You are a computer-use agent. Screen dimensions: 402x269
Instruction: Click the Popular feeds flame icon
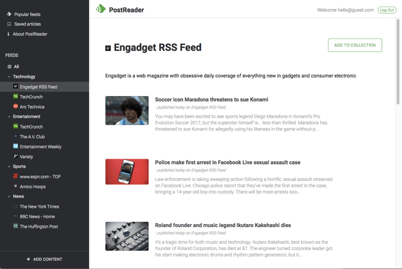[9, 14]
